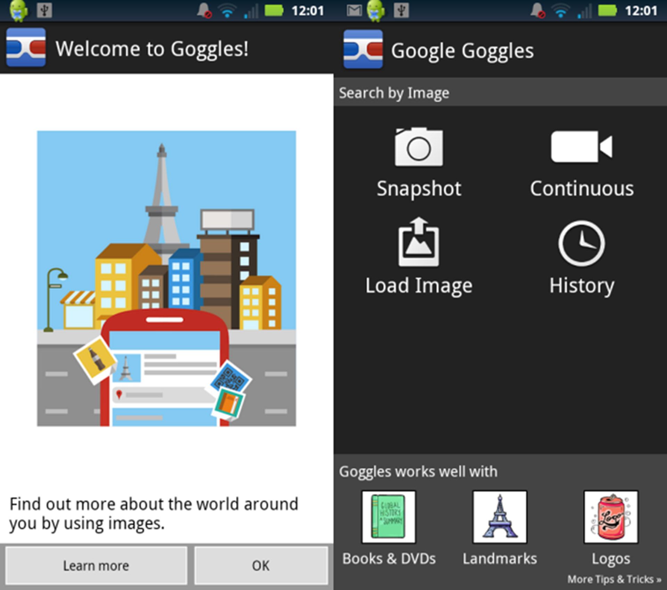667x590 pixels.
Task: Click the Learn more button
Action: tap(96, 565)
